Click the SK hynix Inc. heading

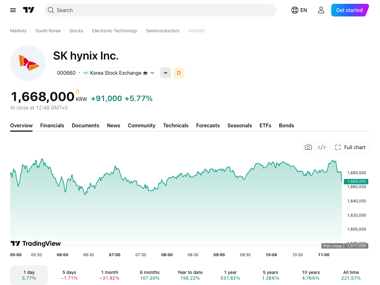point(86,56)
